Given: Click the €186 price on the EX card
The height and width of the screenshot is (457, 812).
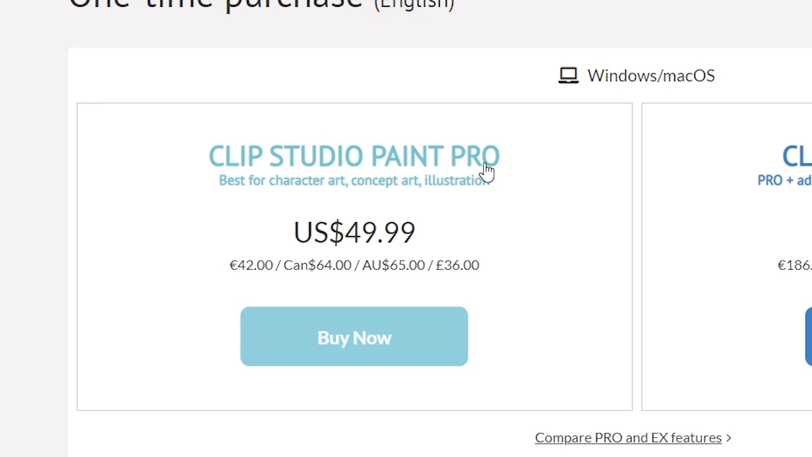Looking at the screenshot, I should 794,265.
